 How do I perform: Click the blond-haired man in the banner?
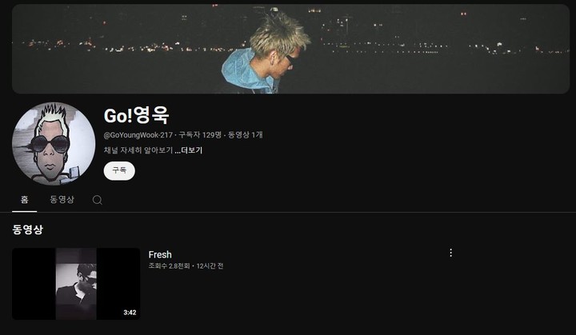tap(266, 53)
